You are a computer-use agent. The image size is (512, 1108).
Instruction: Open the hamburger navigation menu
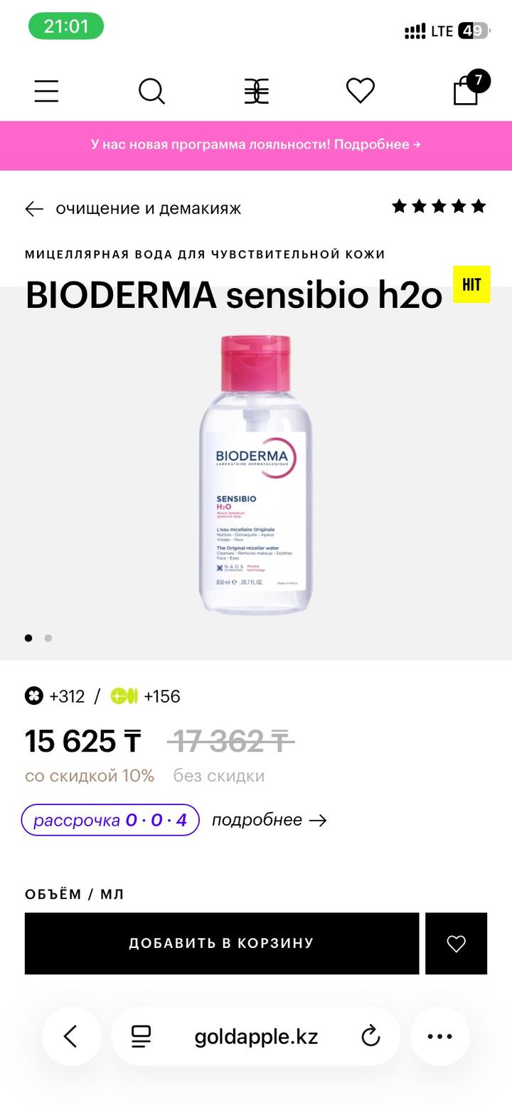[x=46, y=90]
